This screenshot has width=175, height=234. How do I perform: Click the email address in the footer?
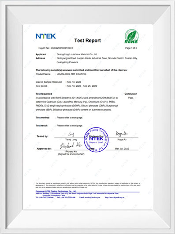(89, 197)
